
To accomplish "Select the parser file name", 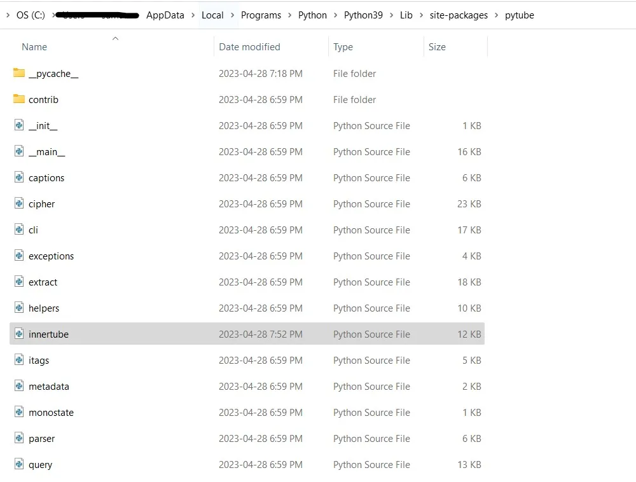I will [41, 439].
